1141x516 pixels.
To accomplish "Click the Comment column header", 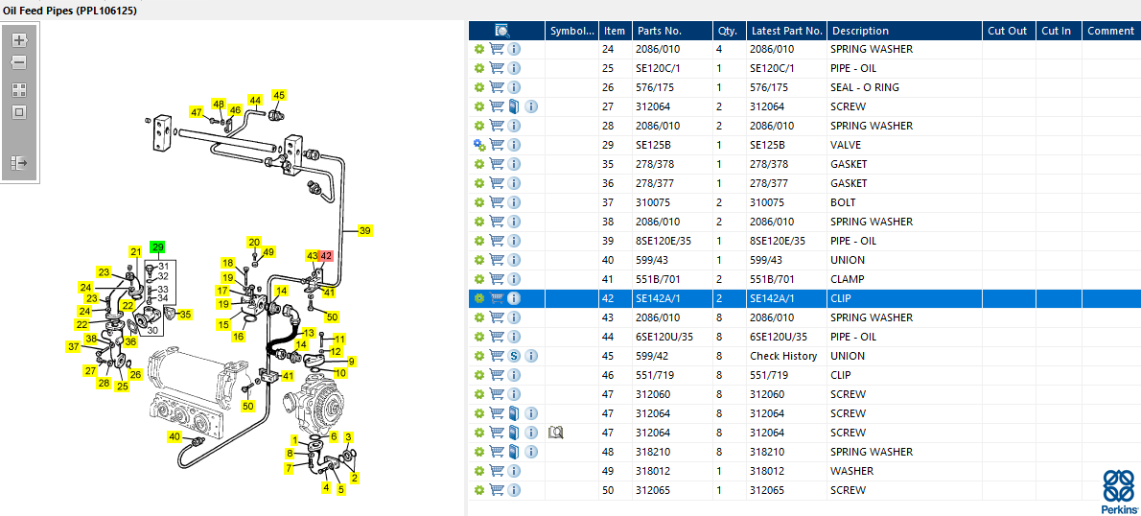I will point(1110,31).
